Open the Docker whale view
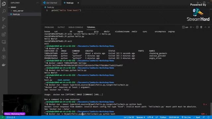Viewport: 212px width, 119px height. click(x=4, y=65)
